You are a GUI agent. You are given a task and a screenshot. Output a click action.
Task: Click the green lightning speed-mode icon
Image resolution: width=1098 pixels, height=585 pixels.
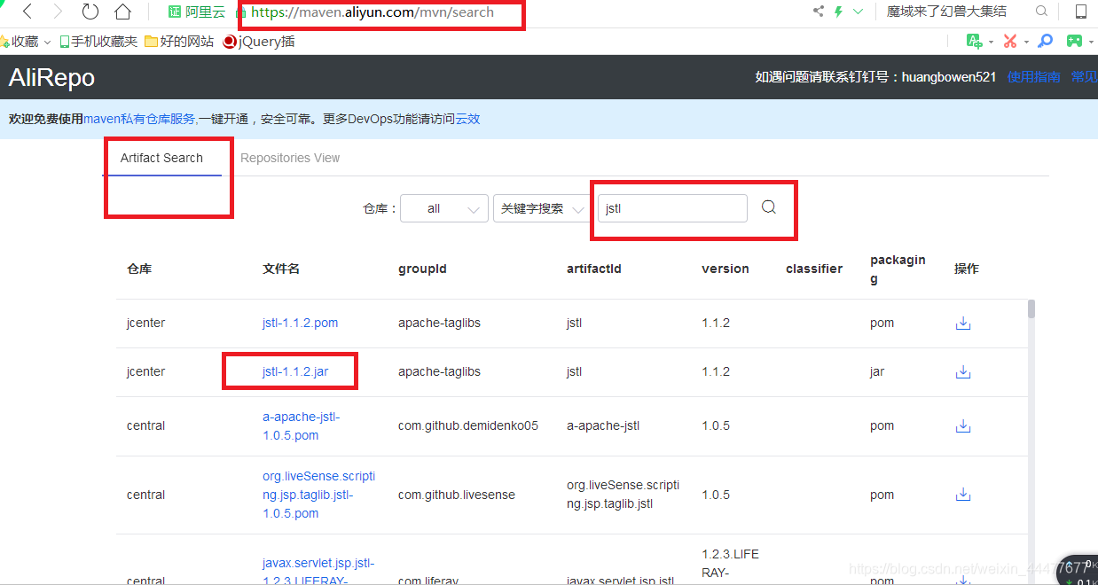coord(838,12)
